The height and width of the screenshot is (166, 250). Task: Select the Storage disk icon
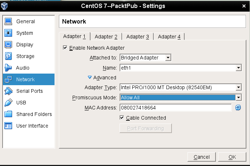click(x=8, y=56)
